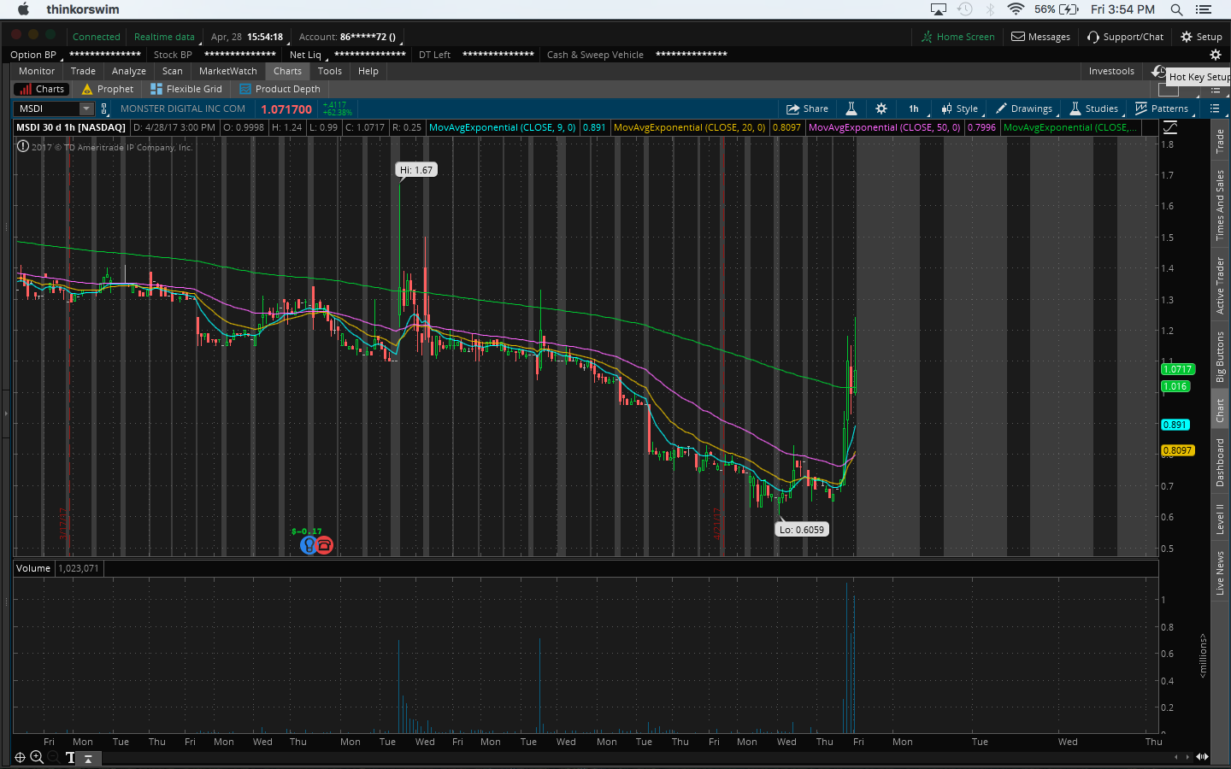1231x769 pixels.
Task: Toggle the Times And Sales sidebar panel
Action: 1220,205
